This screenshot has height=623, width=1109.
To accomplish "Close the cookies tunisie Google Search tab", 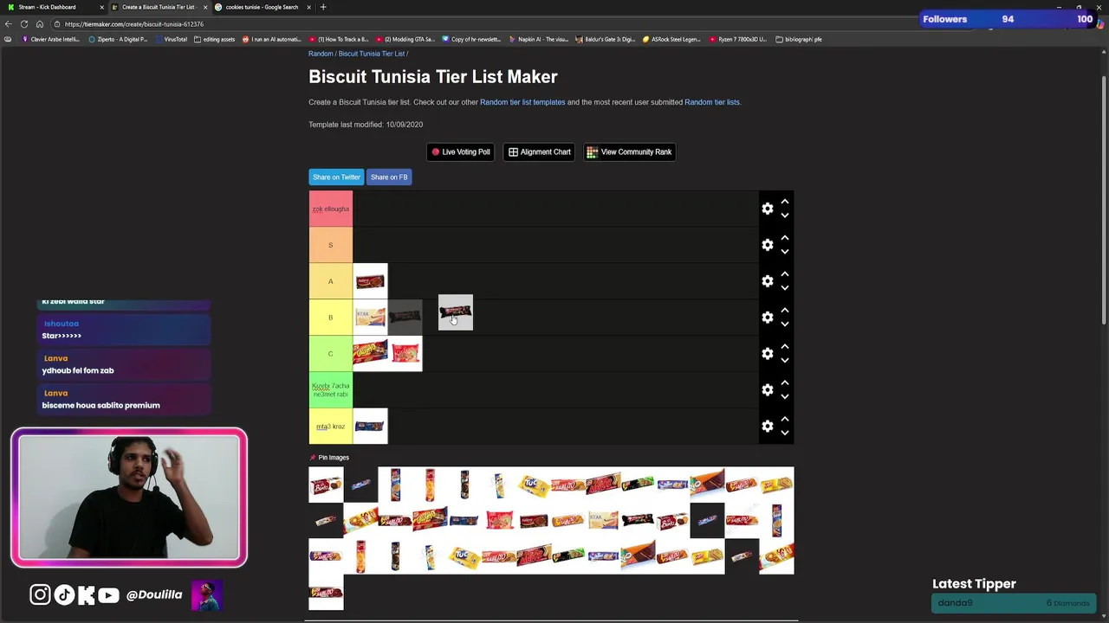I will 308,7.
